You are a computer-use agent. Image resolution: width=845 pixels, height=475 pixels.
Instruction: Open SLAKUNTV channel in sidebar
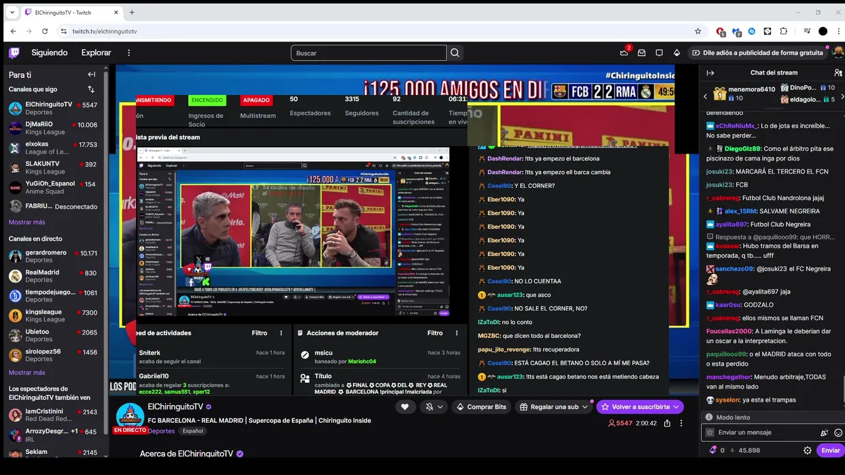(x=53, y=168)
